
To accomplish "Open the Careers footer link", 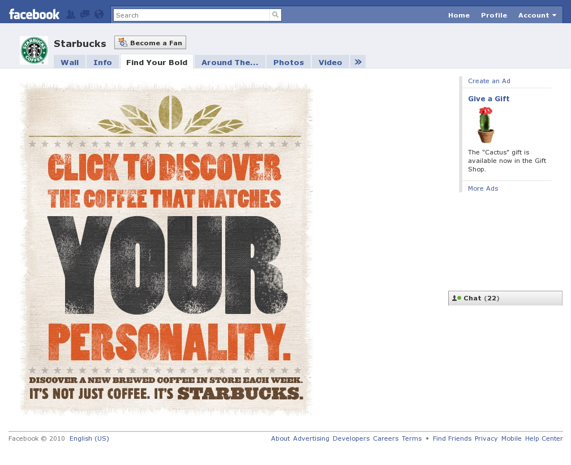I will pyautogui.click(x=385, y=438).
